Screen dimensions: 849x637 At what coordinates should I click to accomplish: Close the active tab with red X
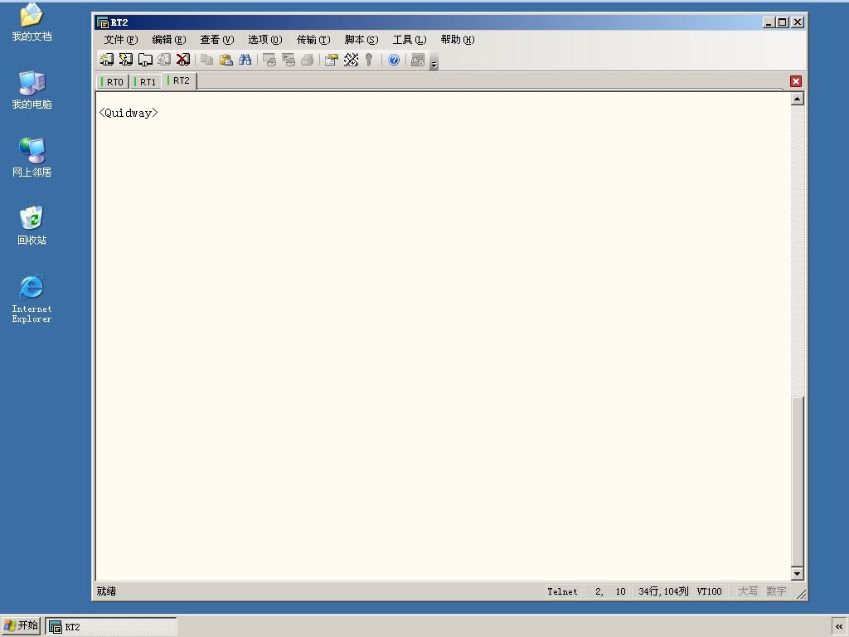795,81
